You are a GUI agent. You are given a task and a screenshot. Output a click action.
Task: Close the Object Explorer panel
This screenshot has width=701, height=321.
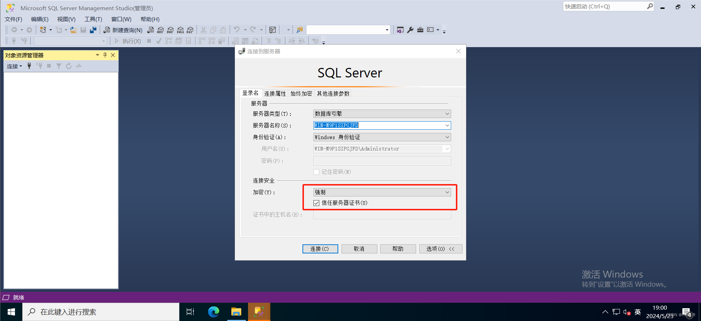tap(113, 55)
